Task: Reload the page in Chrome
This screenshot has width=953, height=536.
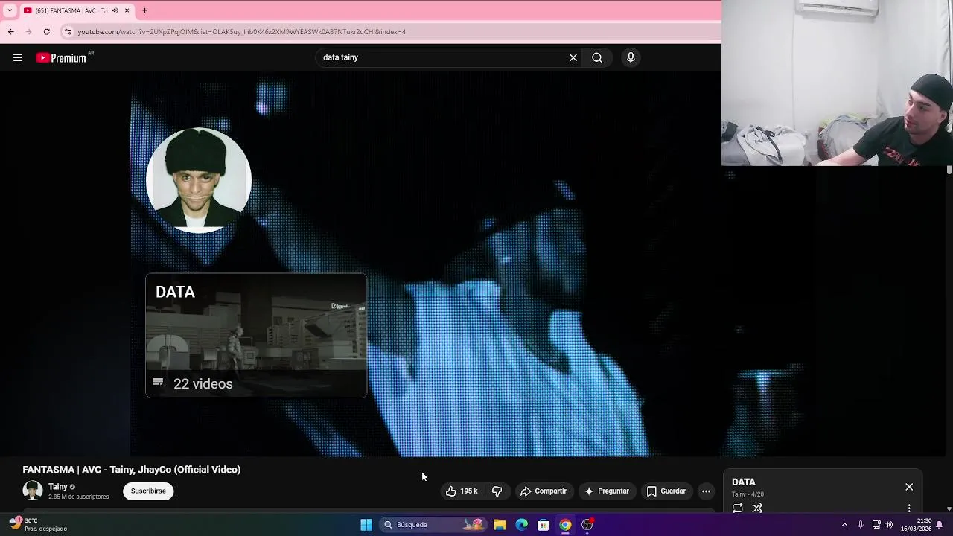Action: pos(46,32)
